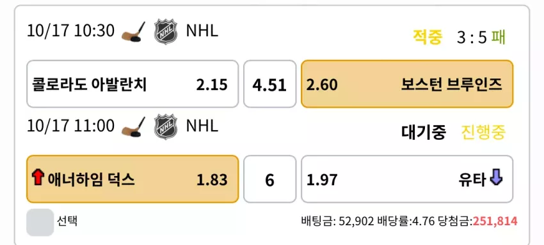Click the 진행중 status label
Screen dimensions: 544x245
click(x=484, y=132)
